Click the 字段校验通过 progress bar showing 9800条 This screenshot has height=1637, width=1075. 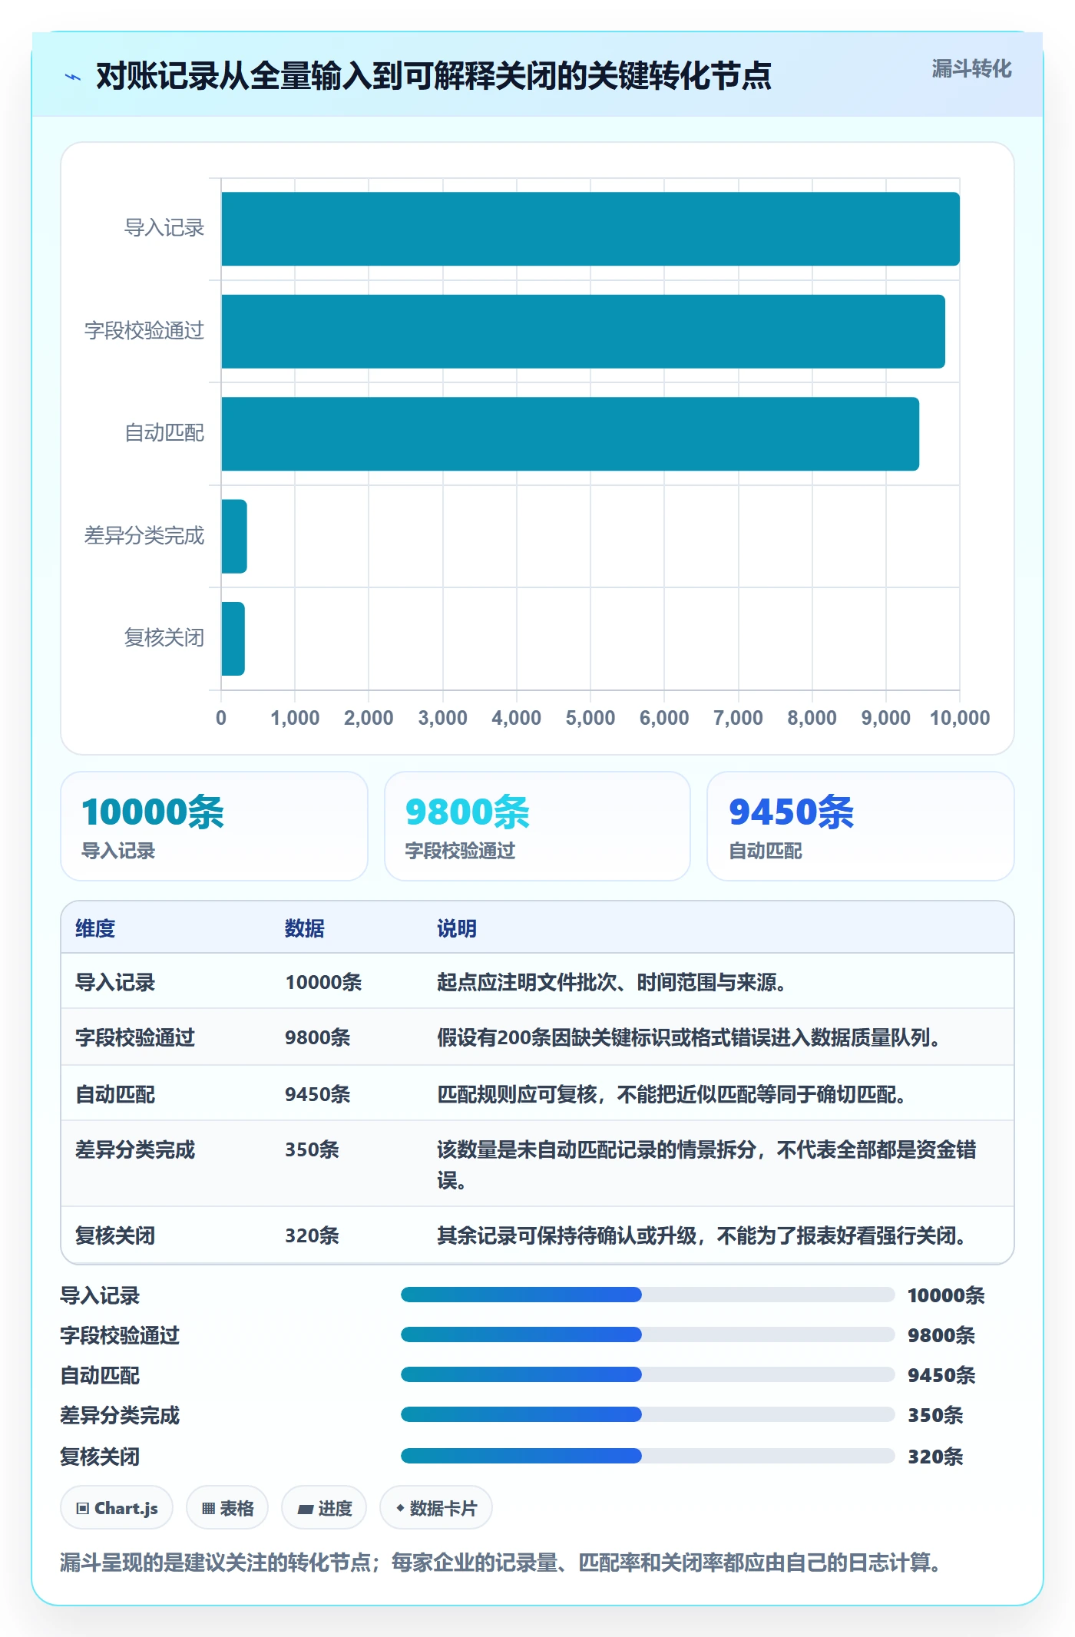coord(647,1334)
